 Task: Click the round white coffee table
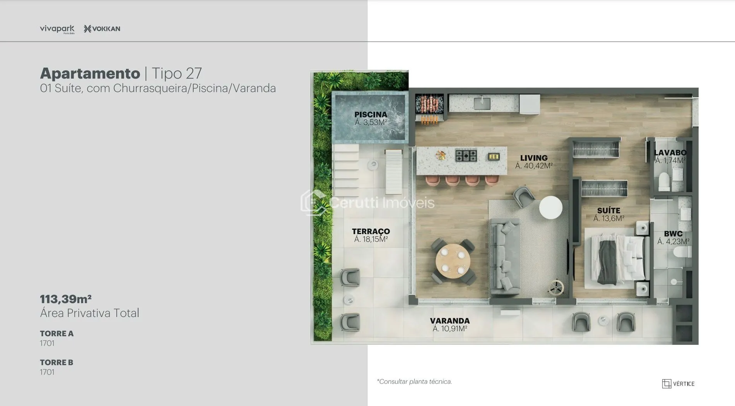click(x=550, y=207)
